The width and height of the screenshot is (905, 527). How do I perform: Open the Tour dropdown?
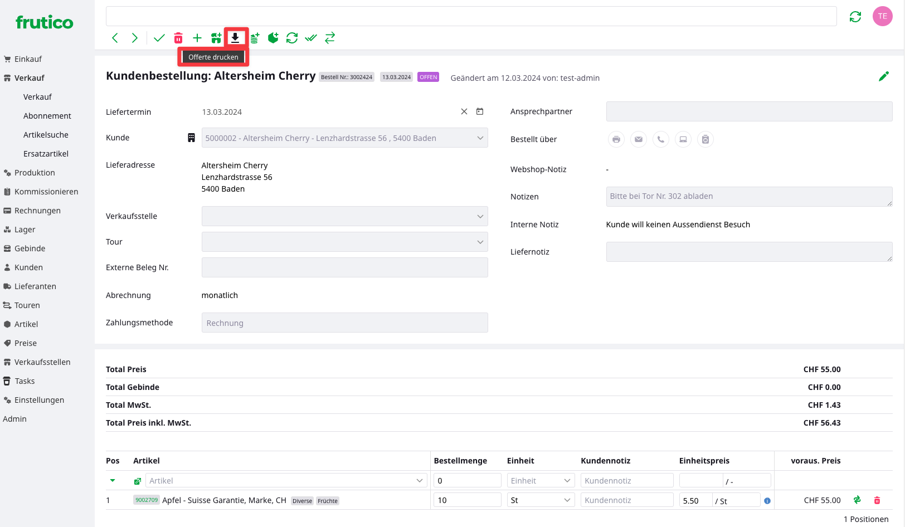pyautogui.click(x=344, y=242)
